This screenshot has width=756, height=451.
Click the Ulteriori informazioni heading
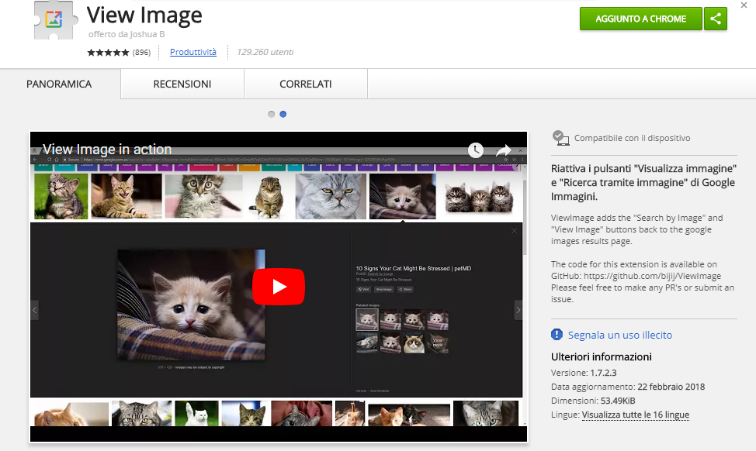coord(602,357)
